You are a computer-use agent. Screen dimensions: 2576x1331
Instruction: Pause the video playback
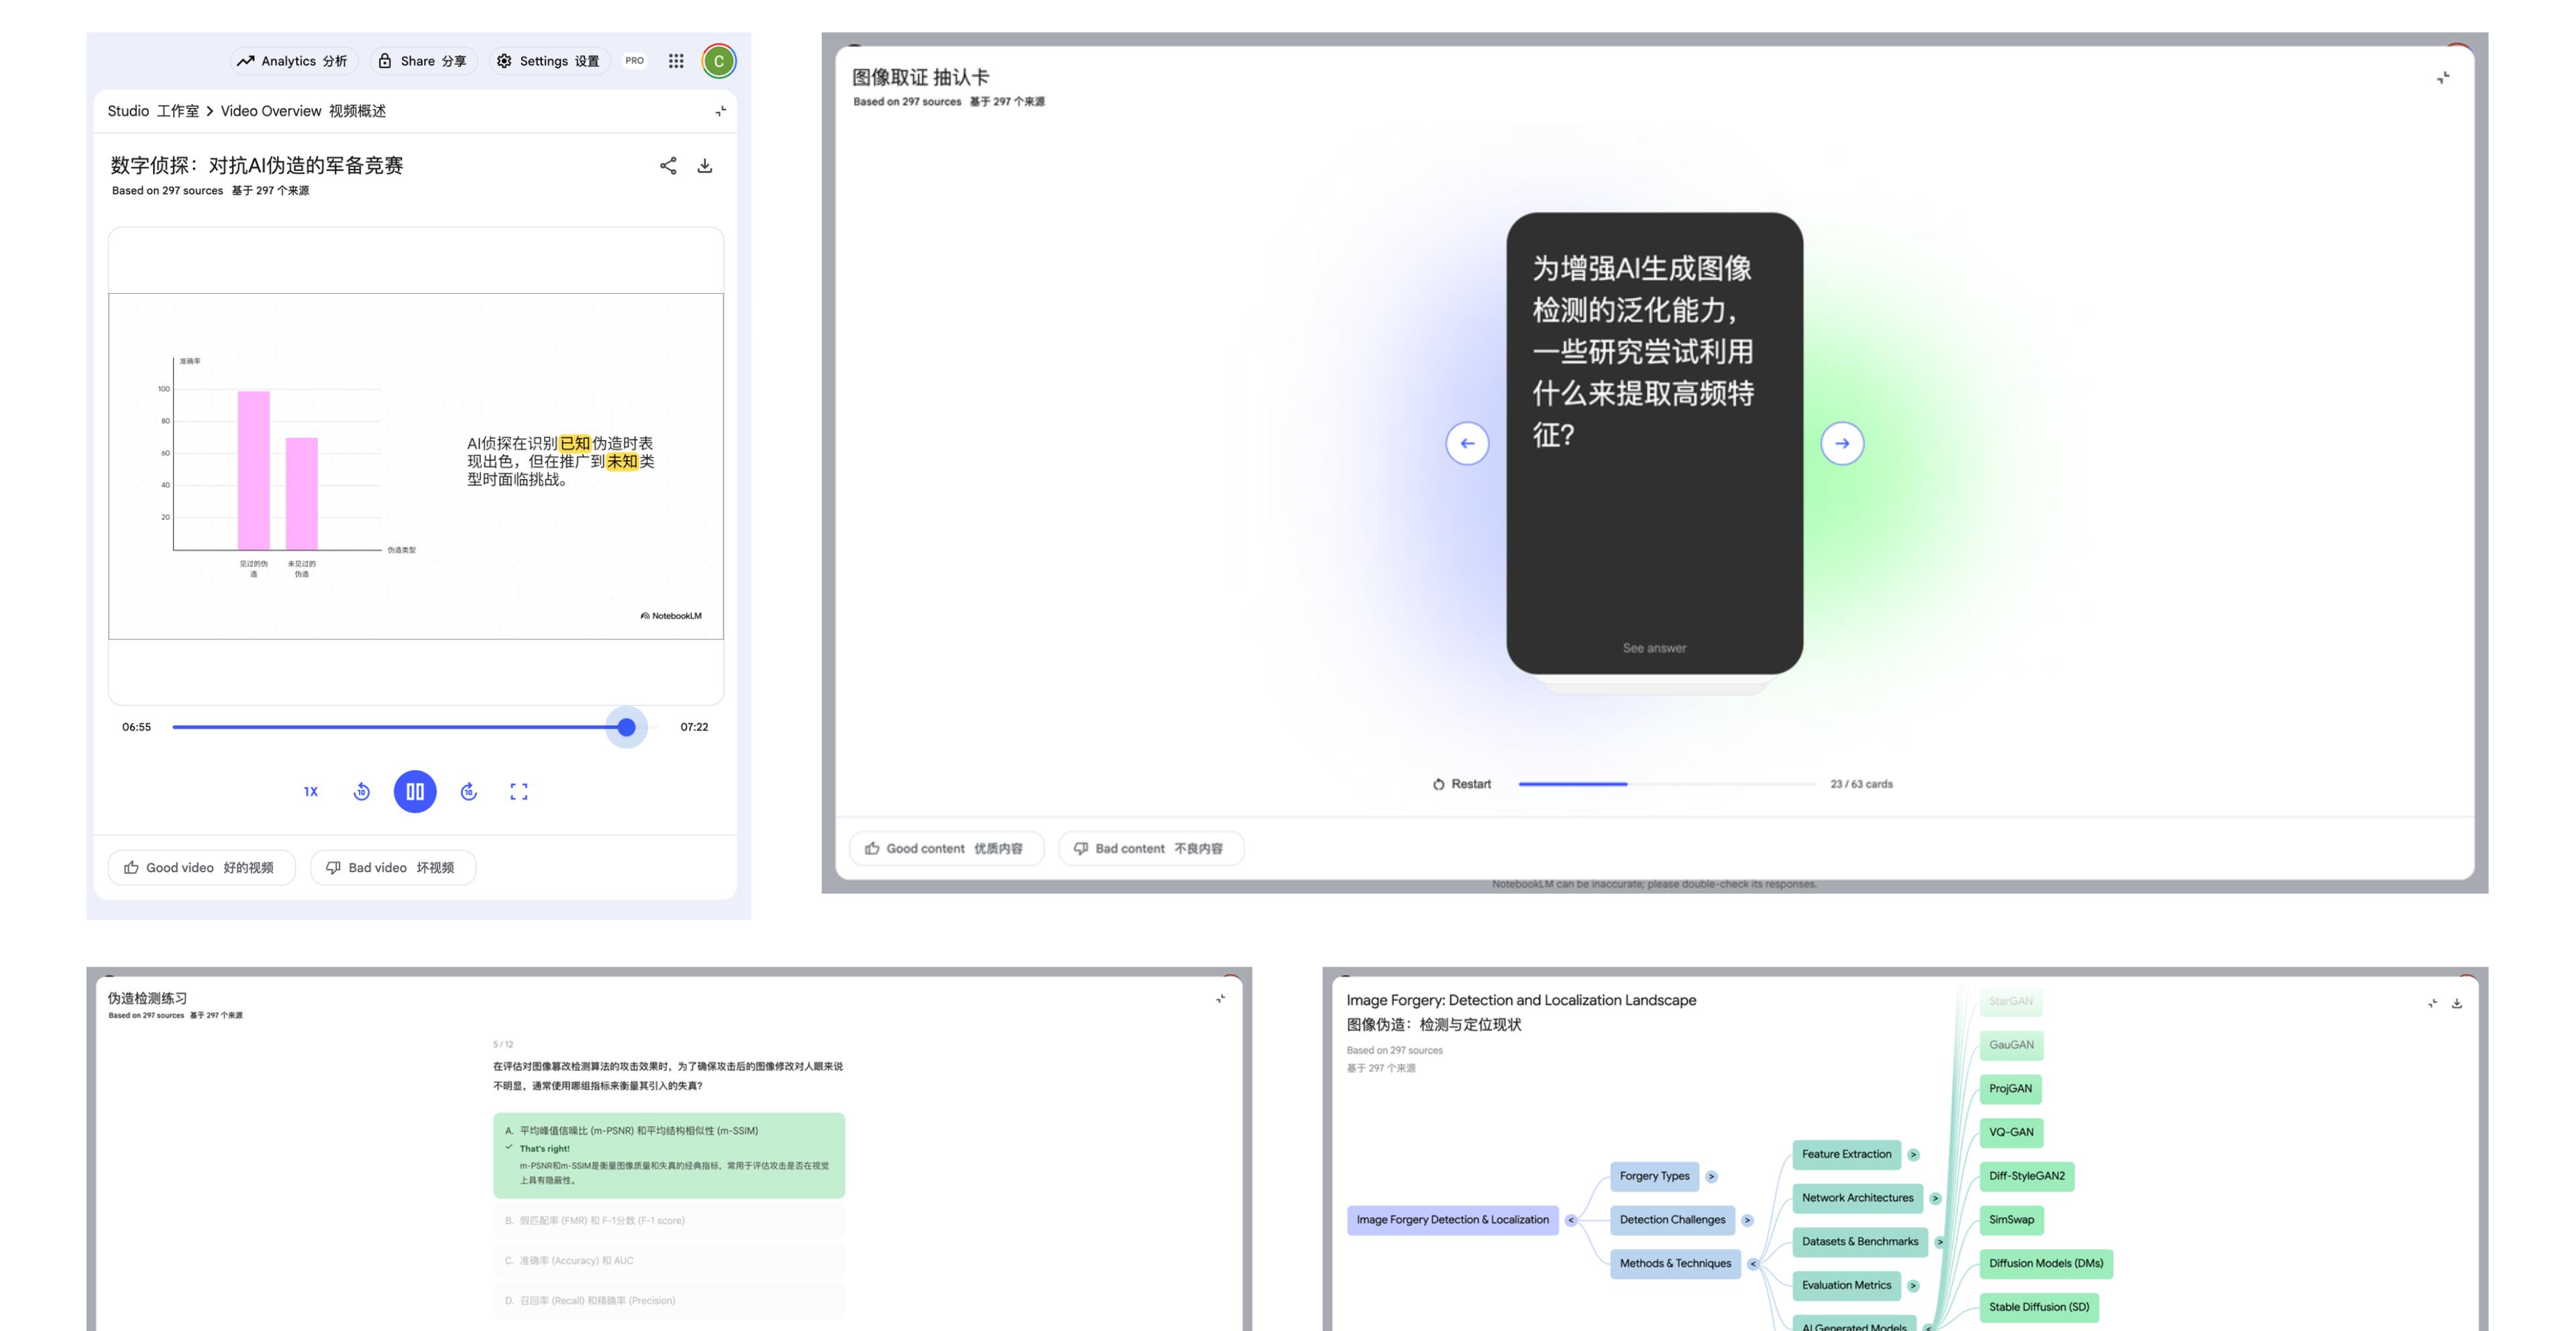pos(415,791)
